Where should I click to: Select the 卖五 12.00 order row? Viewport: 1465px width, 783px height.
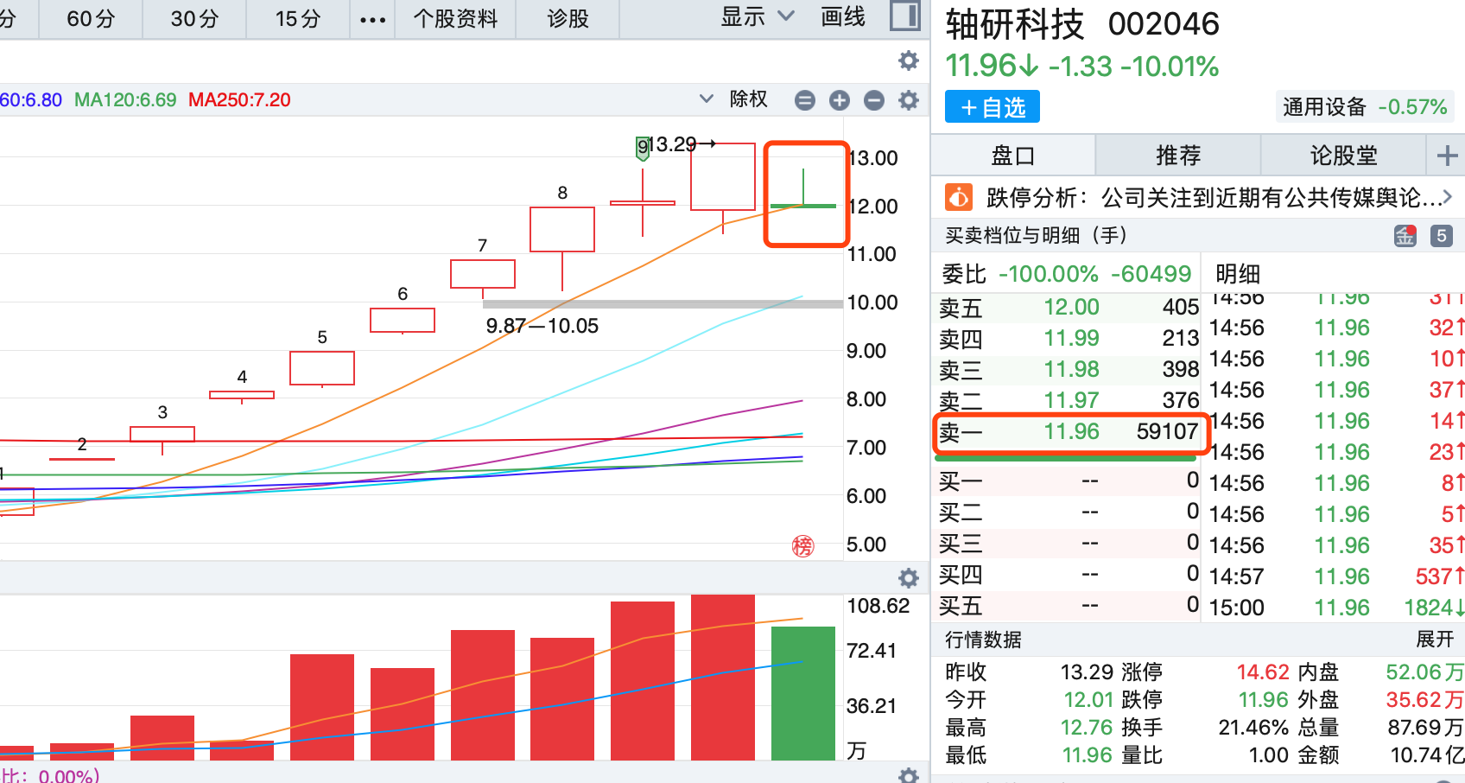click(x=1069, y=308)
